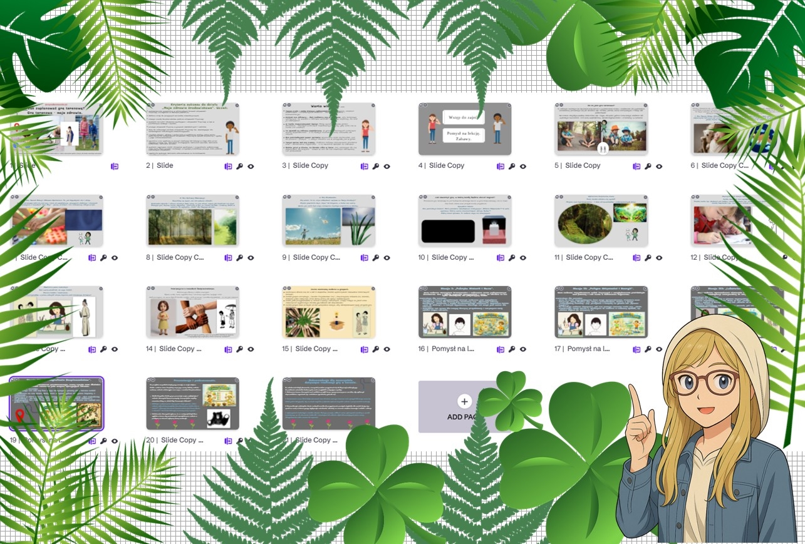This screenshot has height=544, width=805.
Task: Hide slide 2 with the eye icon
Action: tap(251, 167)
